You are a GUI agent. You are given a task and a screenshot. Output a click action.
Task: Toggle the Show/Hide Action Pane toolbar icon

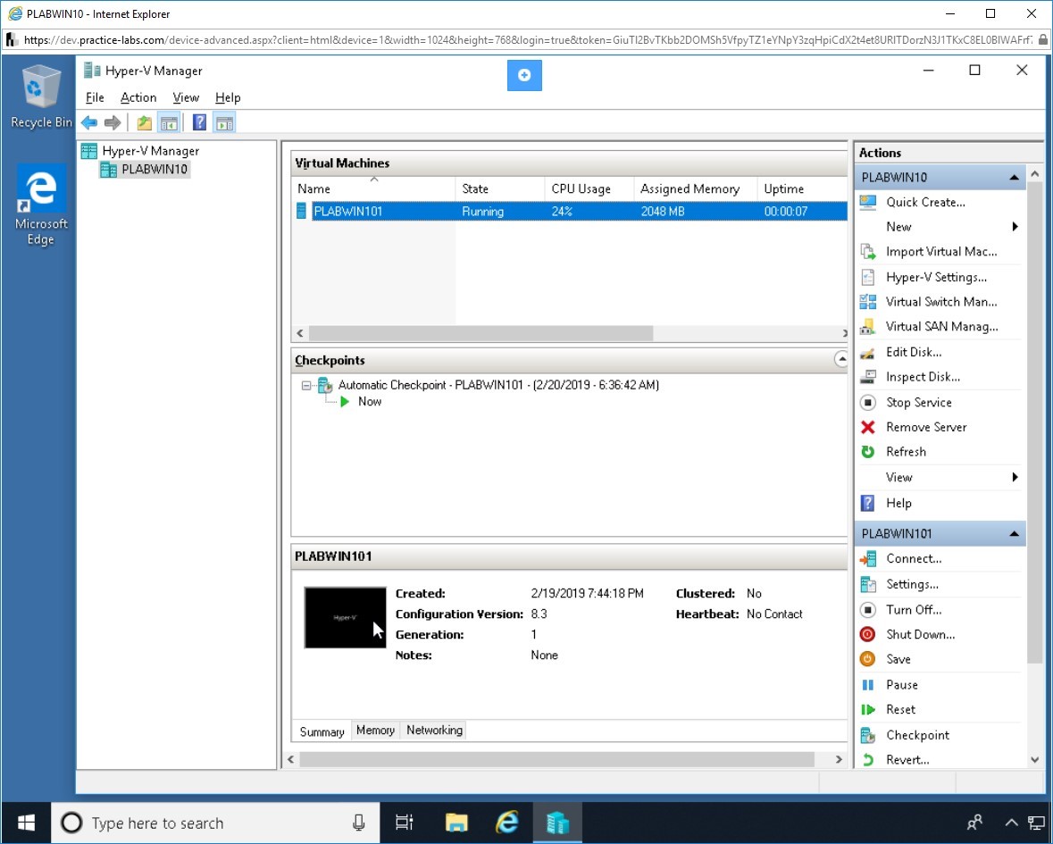coord(224,123)
